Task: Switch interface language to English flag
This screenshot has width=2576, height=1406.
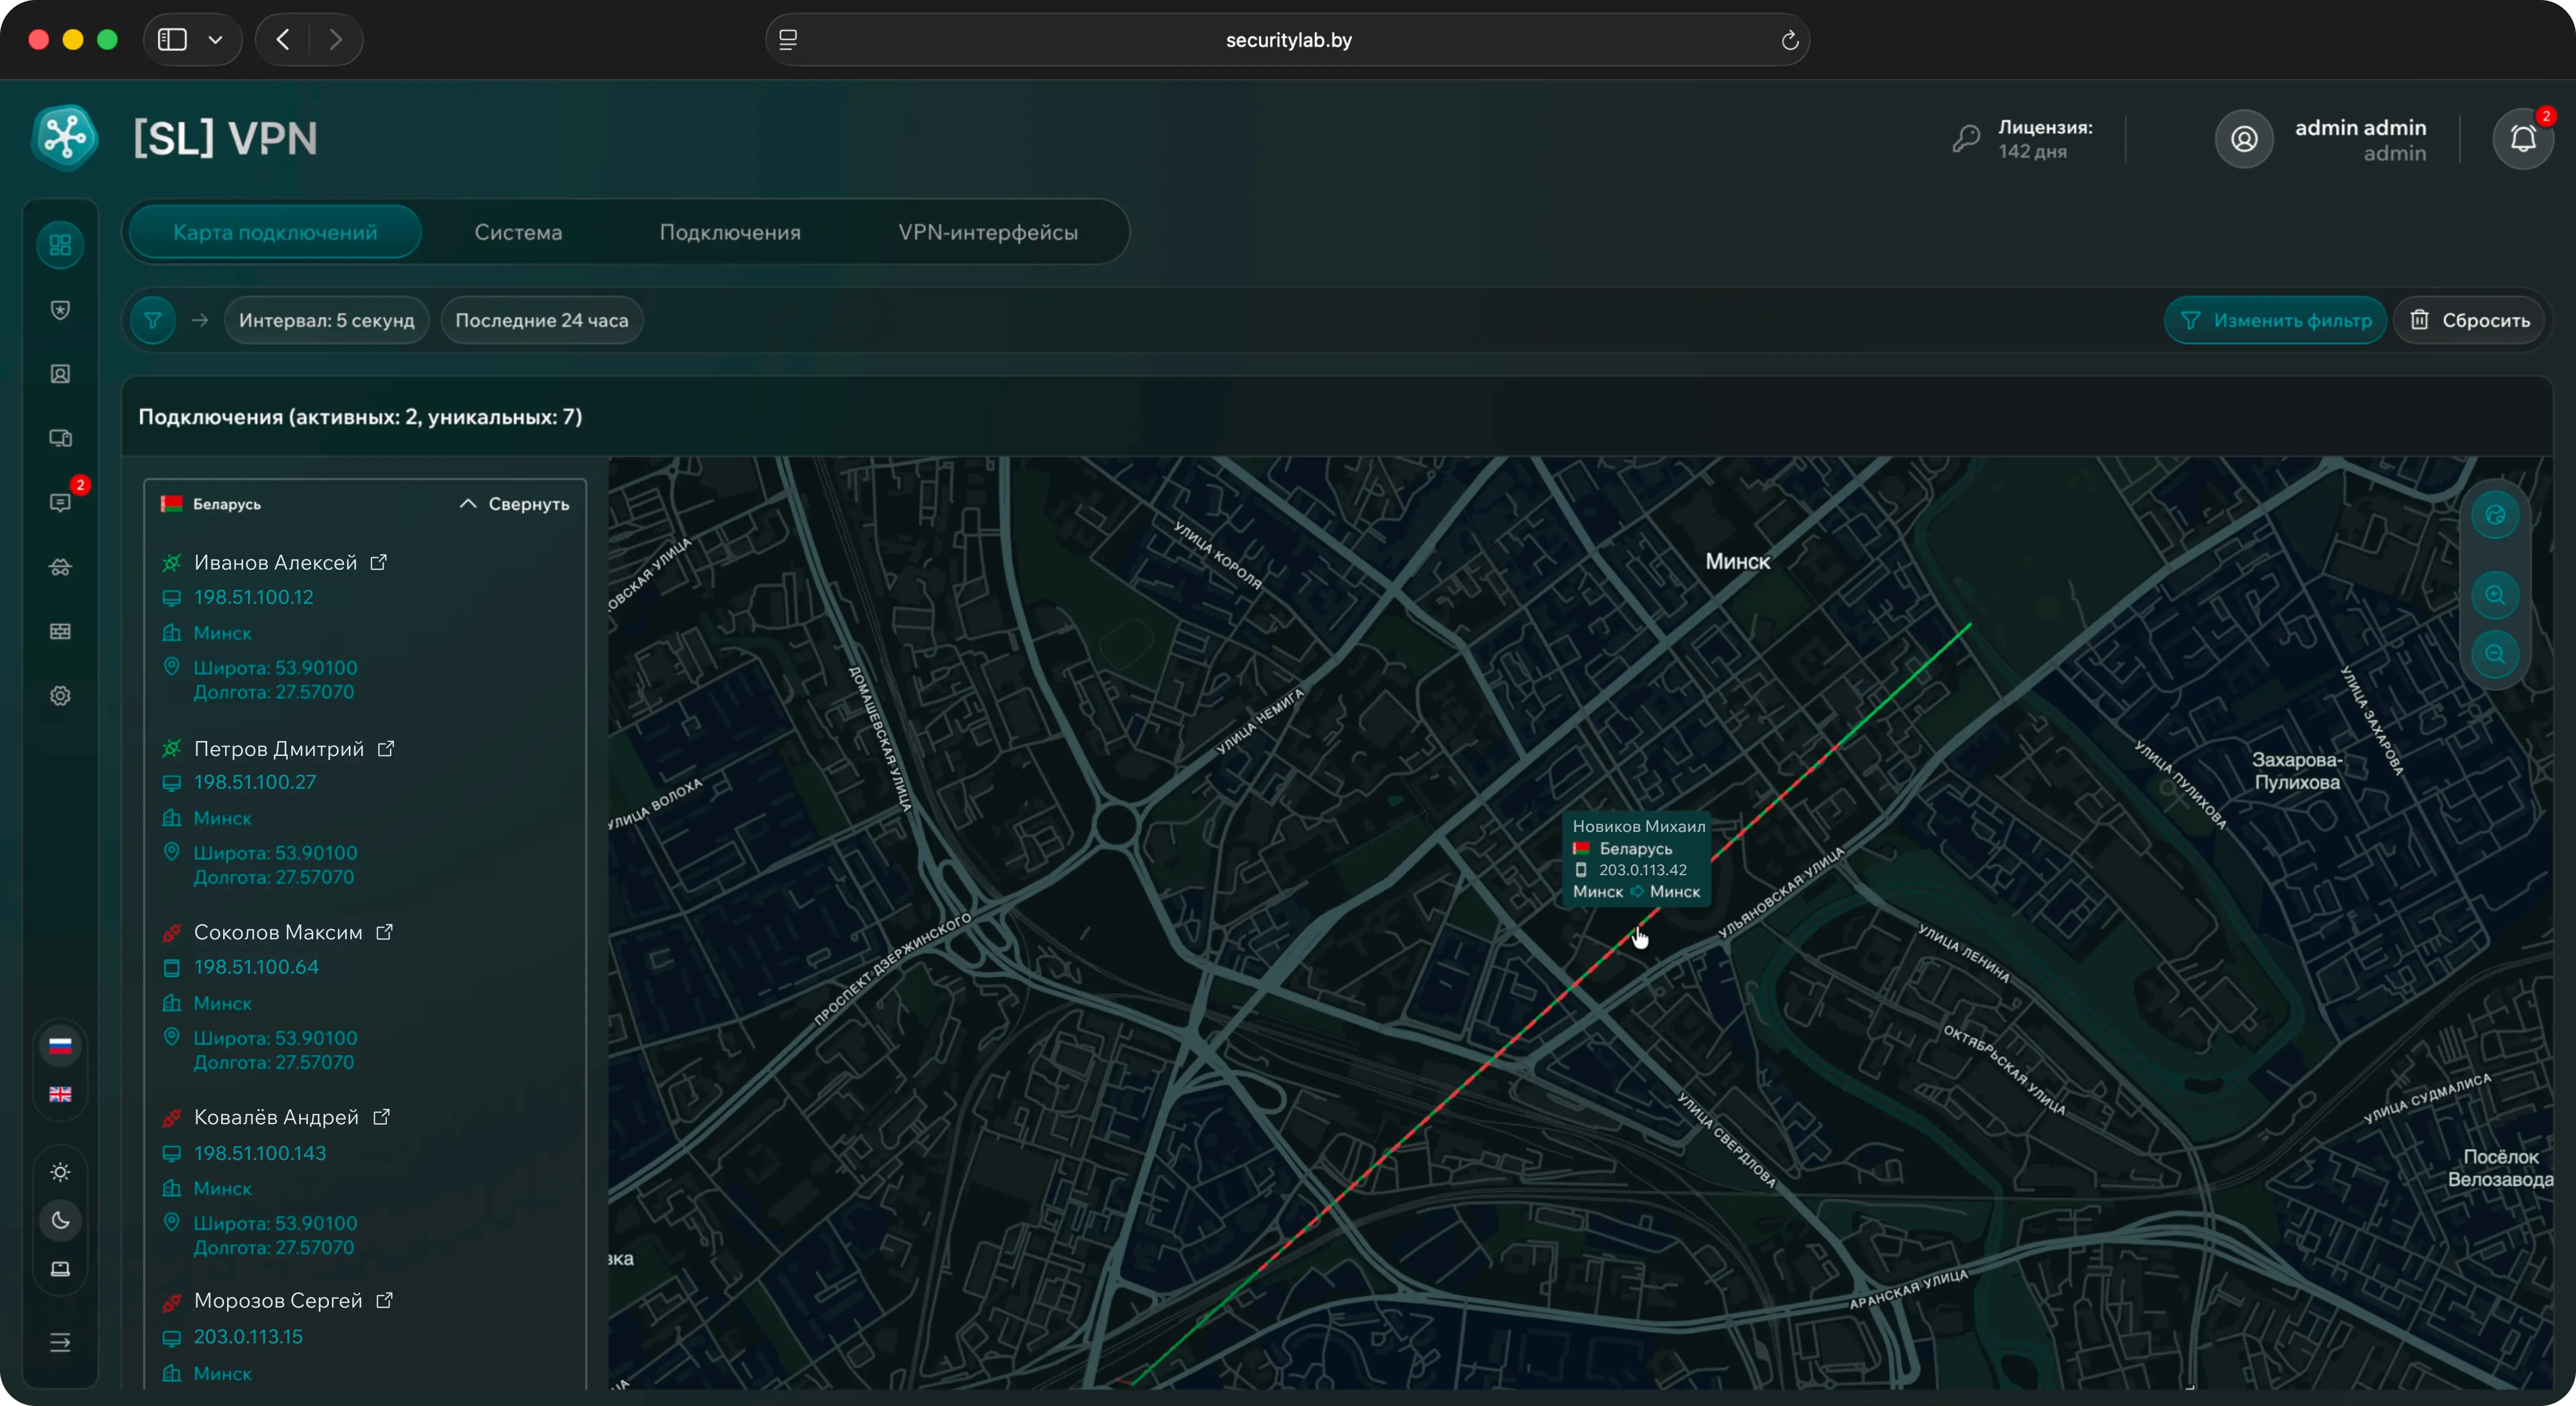Action: tap(60, 1094)
